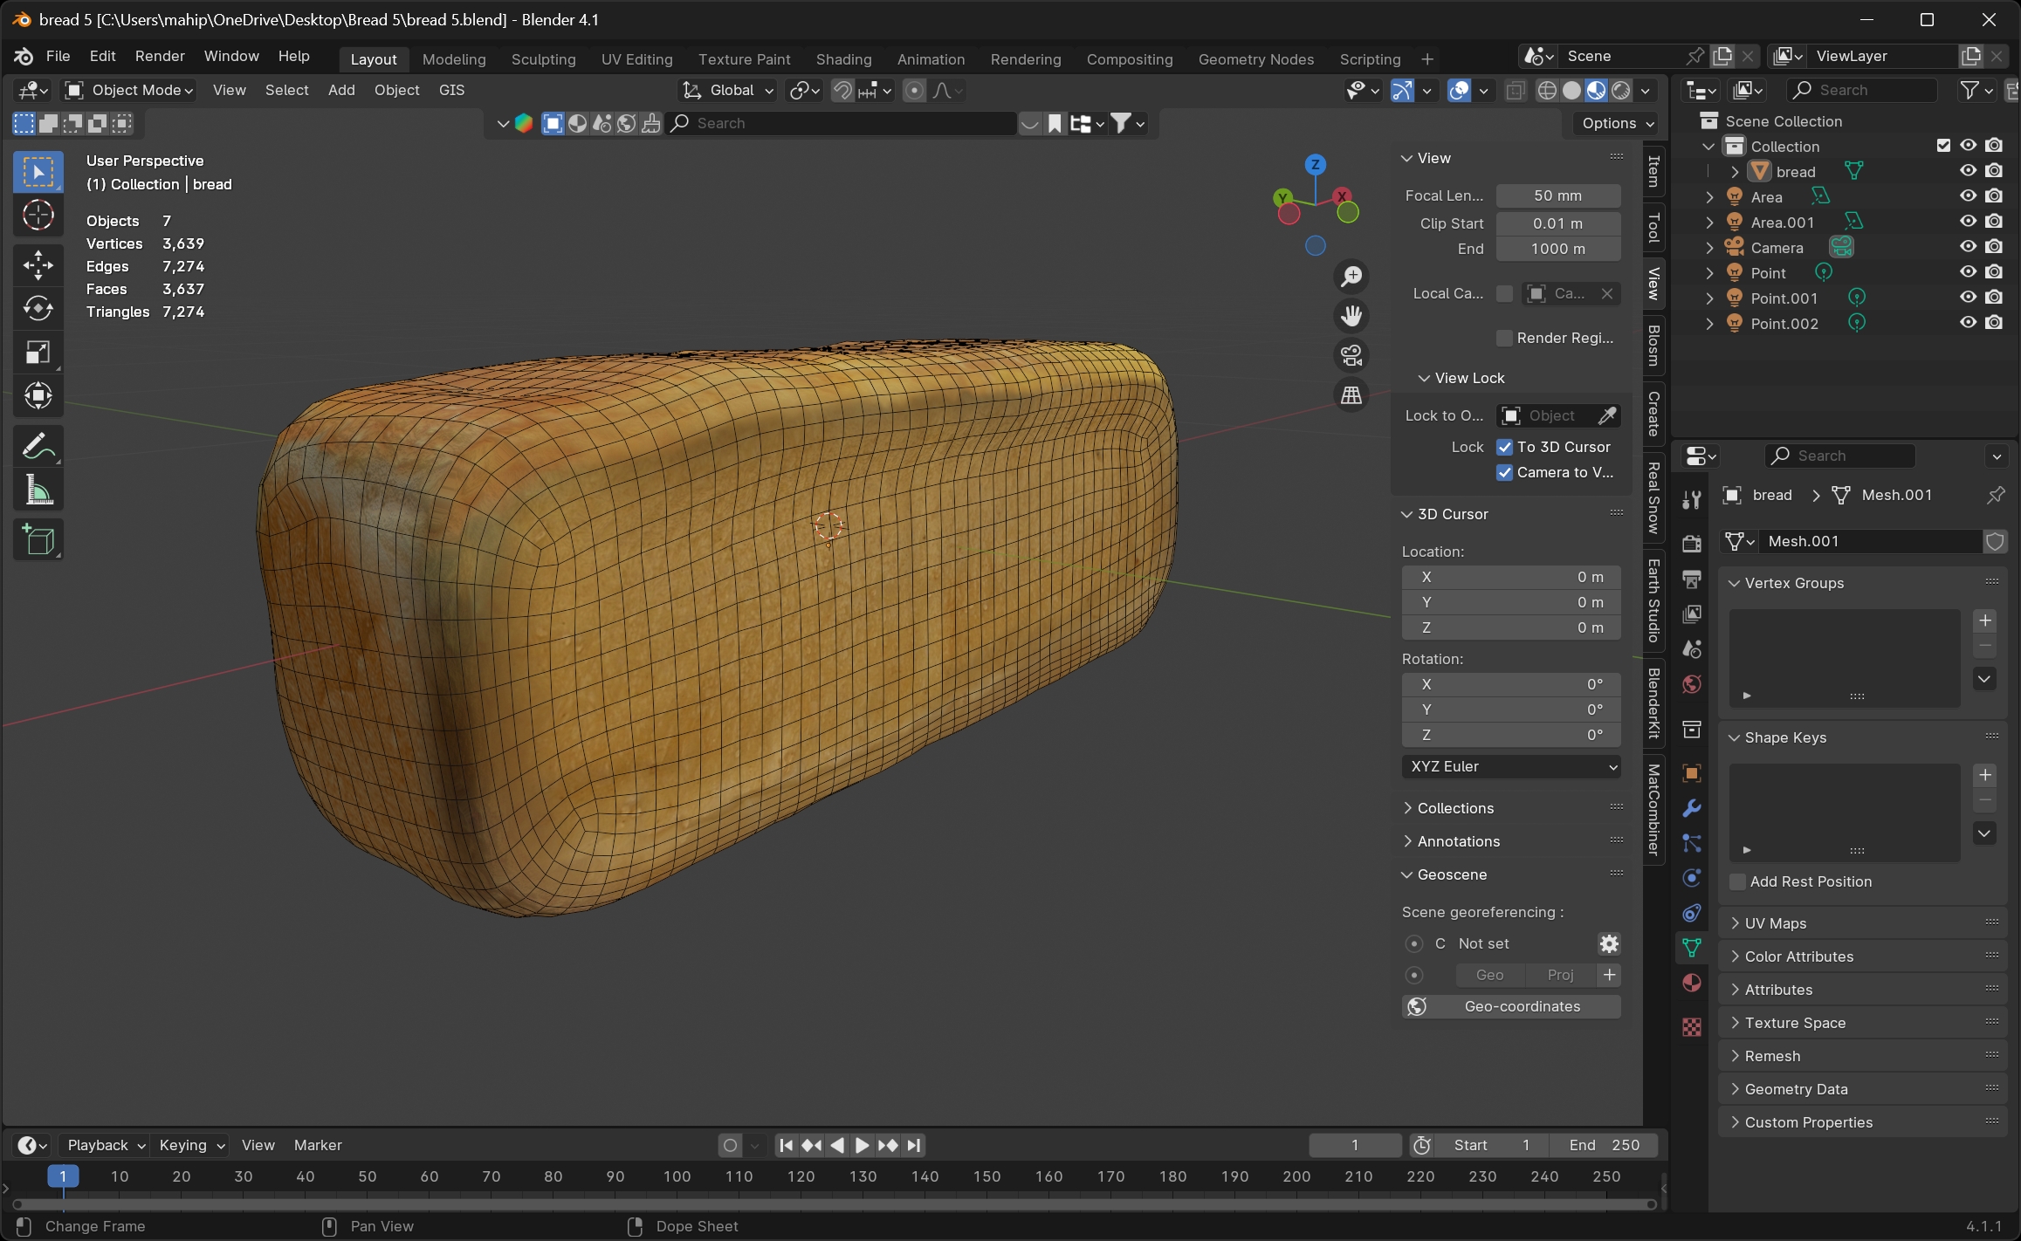This screenshot has width=2021, height=1241.
Task: Switch to the Shading workspace tab
Action: [x=843, y=58]
